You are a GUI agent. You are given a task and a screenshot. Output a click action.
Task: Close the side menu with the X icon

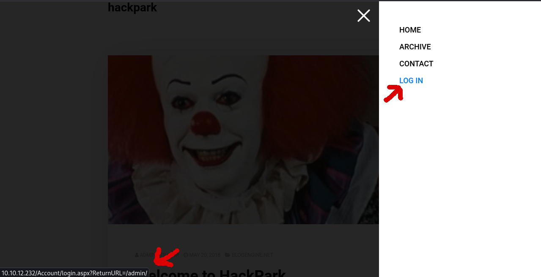364,16
